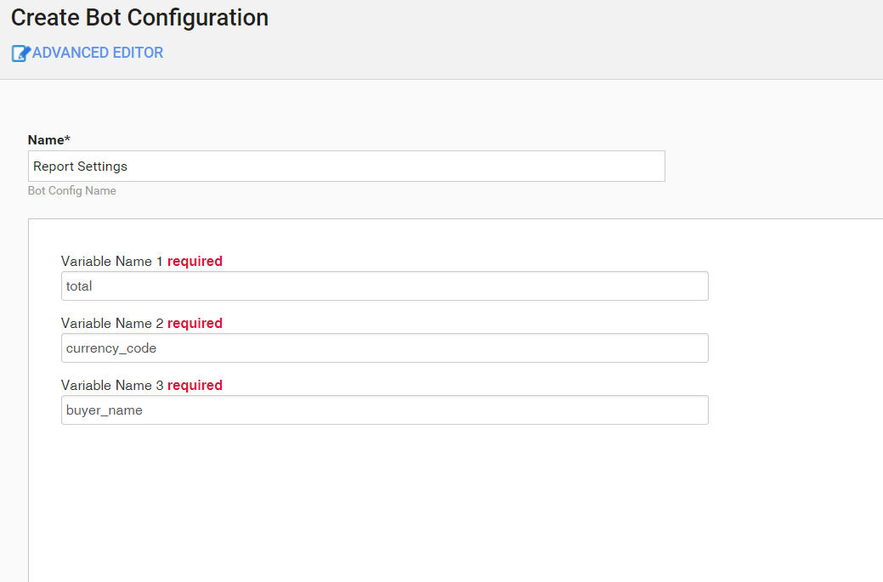Place cursor in the buyer_name input field

coord(385,410)
